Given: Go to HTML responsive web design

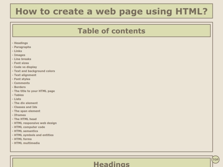Looking at the screenshot, I should click(x=36, y=123).
